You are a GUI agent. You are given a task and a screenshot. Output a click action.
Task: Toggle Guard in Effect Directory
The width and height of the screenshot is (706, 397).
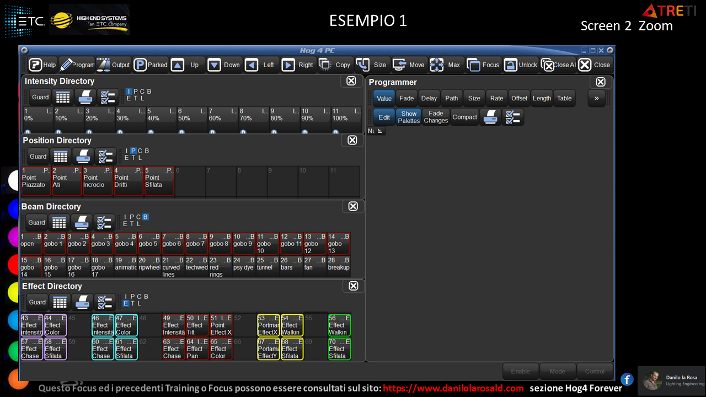coord(38,302)
